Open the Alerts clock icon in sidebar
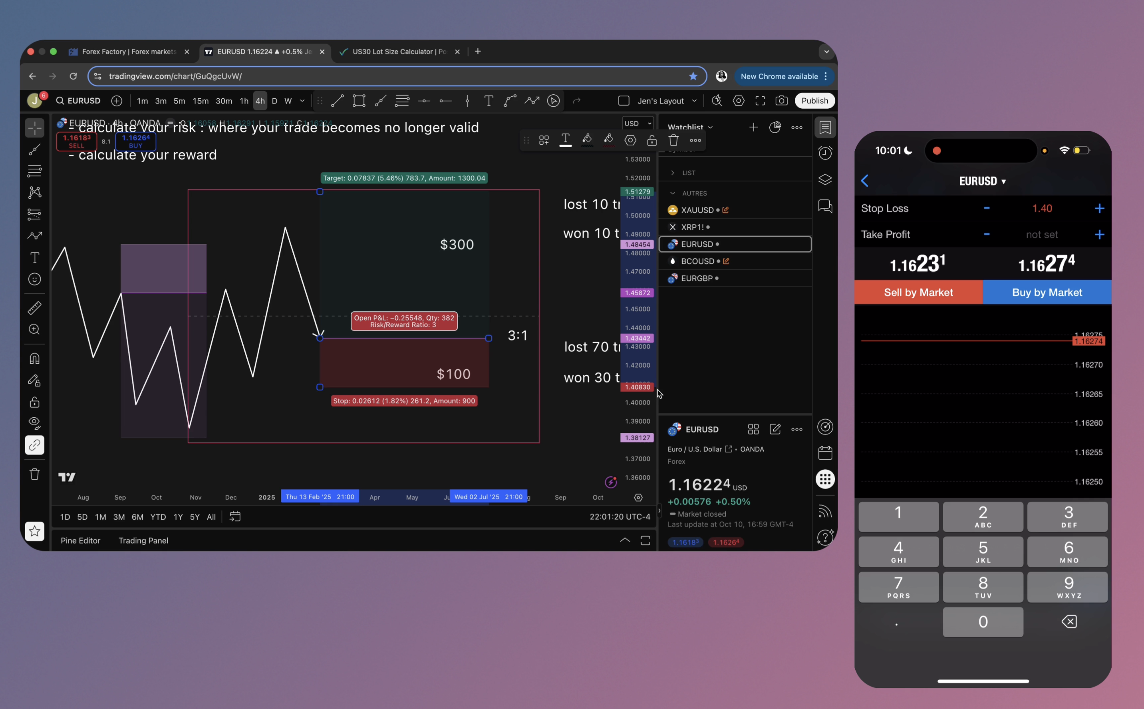The image size is (1144, 709). [x=825, y=153]
